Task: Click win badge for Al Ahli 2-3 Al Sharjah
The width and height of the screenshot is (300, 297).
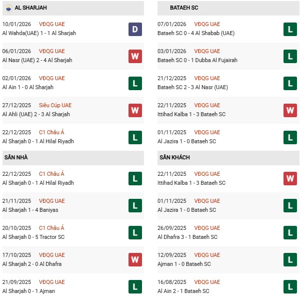Action: pyautogui.click(x=135, y=110)
